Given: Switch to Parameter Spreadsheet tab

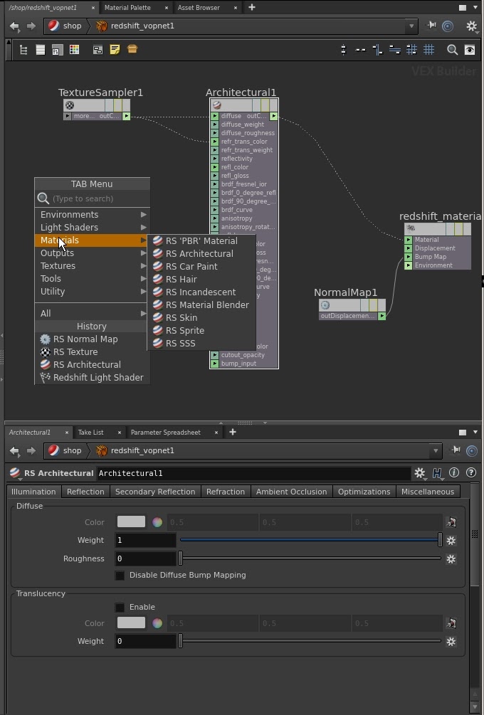Looking at the screenshot, I should tap(166, 433).
